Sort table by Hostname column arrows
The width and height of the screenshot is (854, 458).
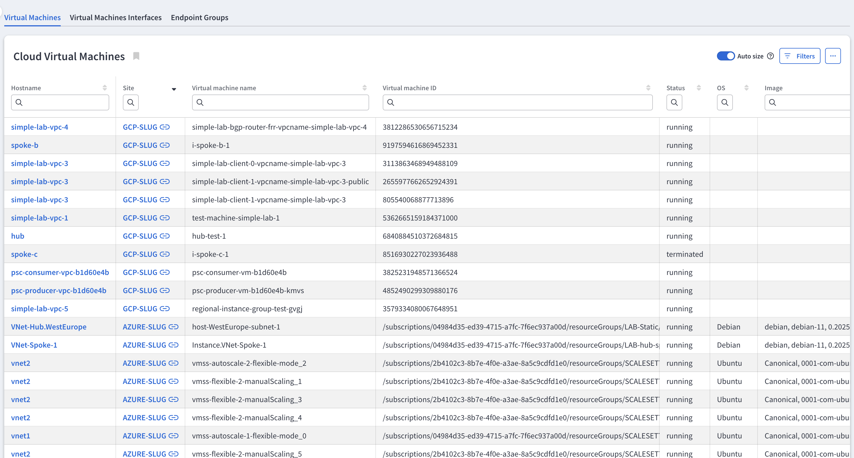105,88
